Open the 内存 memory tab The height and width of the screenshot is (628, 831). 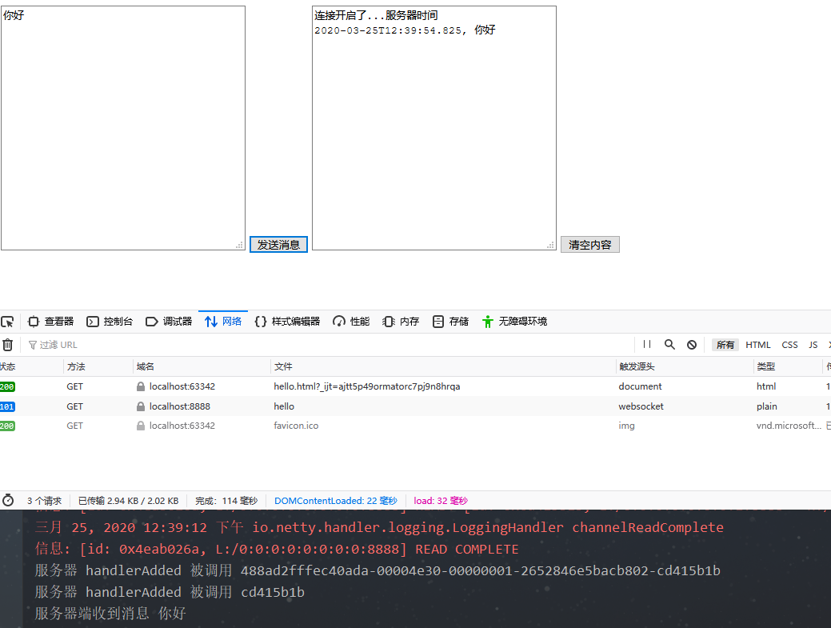(401, 322)
